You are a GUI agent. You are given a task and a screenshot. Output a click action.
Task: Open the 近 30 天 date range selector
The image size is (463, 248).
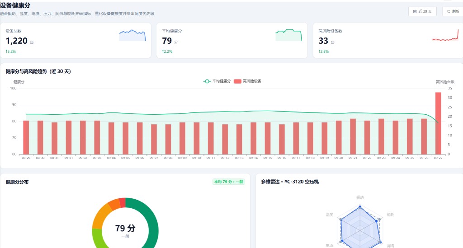pos(422,11)
